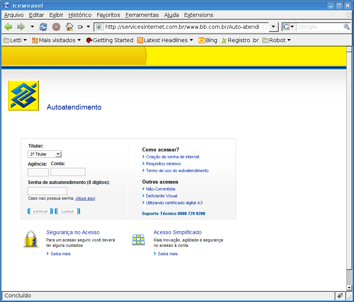Click the activity throbber icon in the menu bar

coord(349,15)
